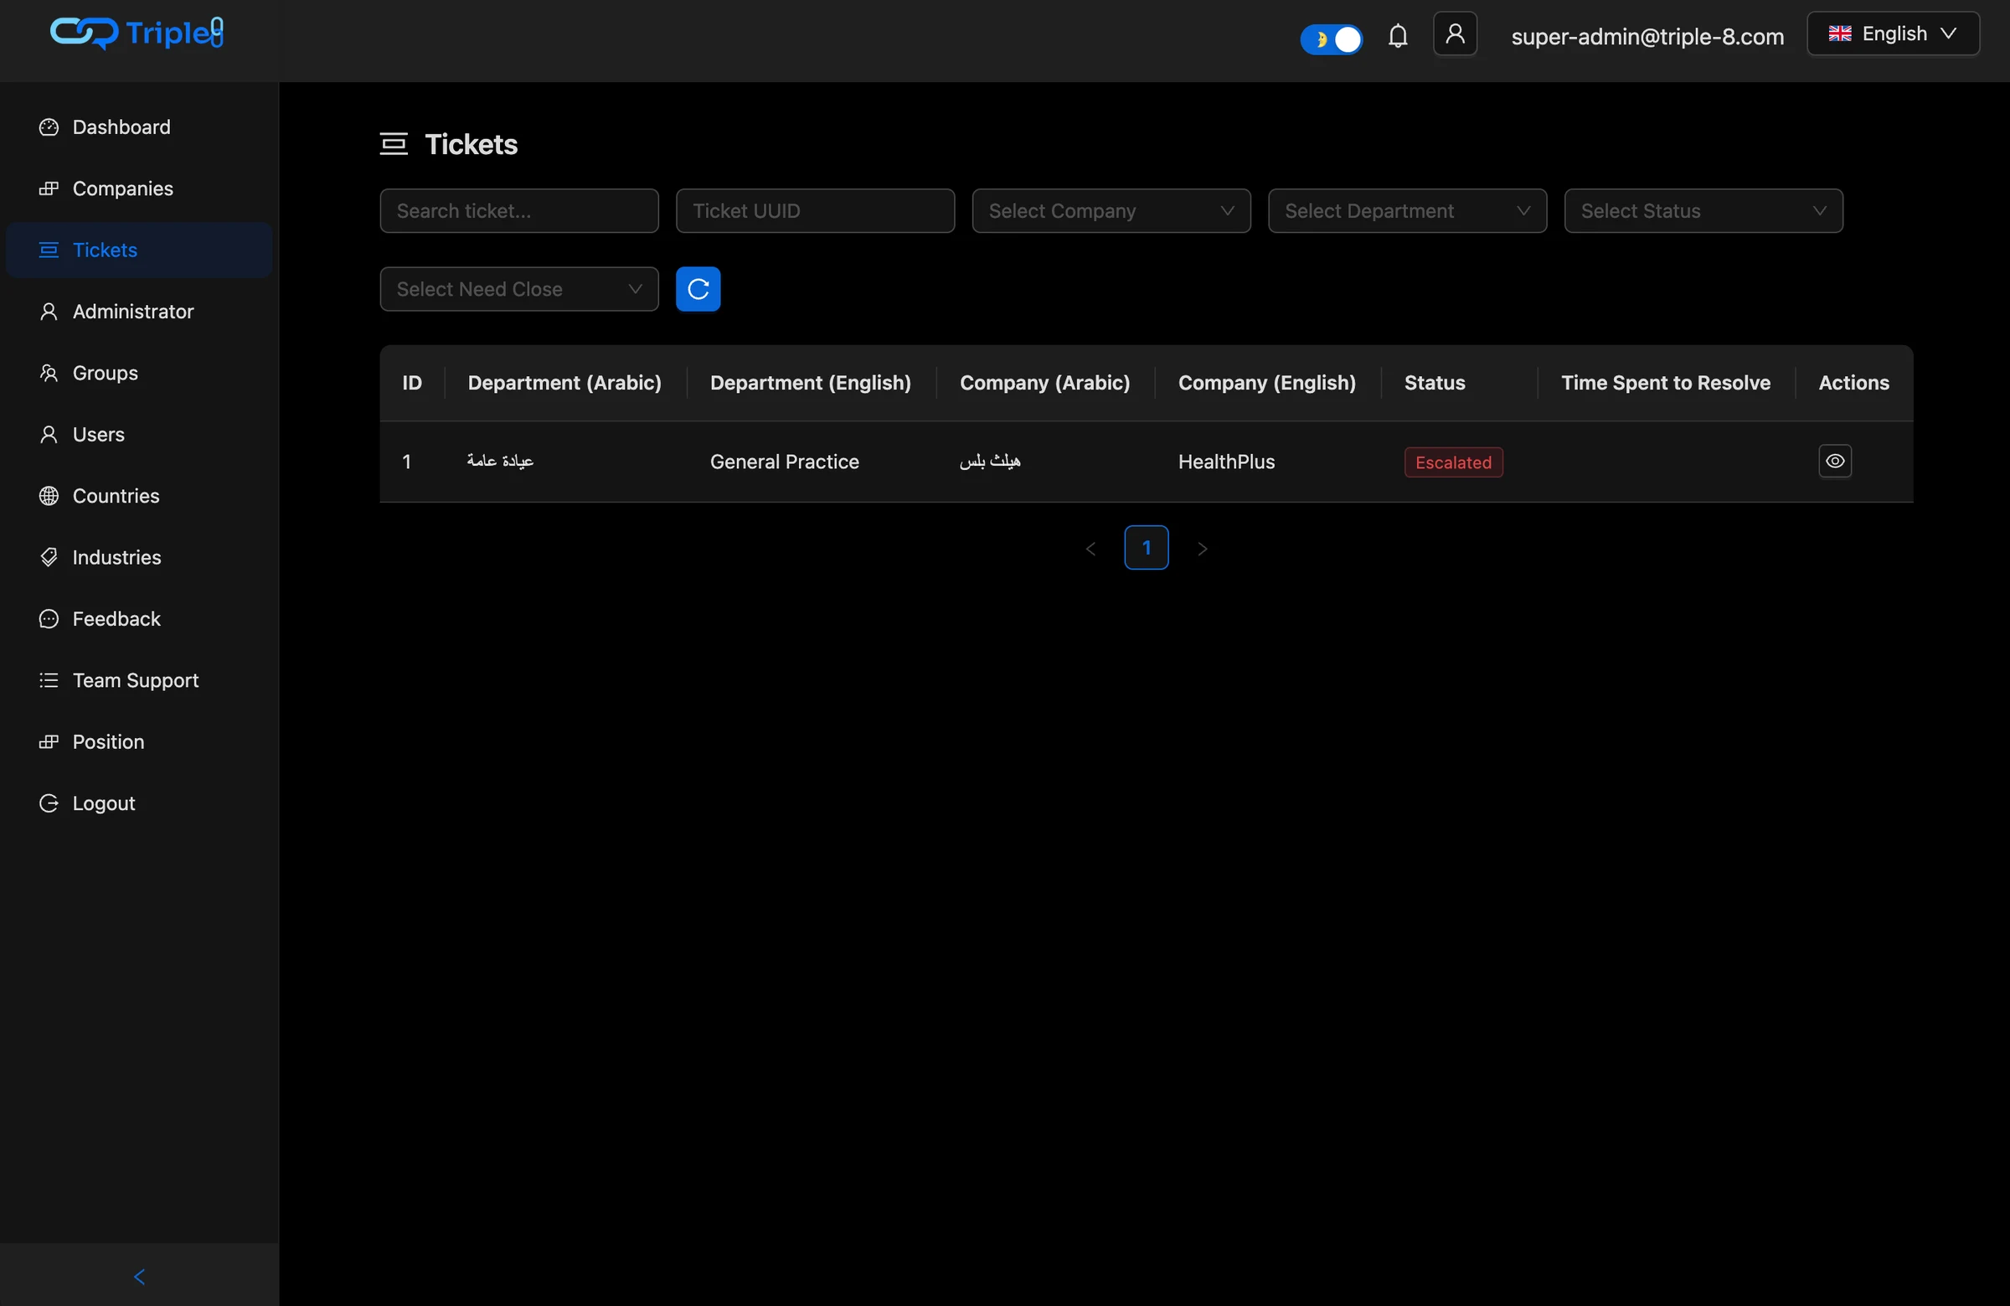The width and height of the screenshot is (2010, 1306).
Task: Go to the Industries page
Action: point(139,558)
